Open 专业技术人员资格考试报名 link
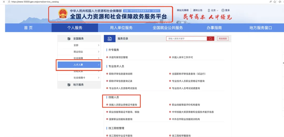 [123, 88]
